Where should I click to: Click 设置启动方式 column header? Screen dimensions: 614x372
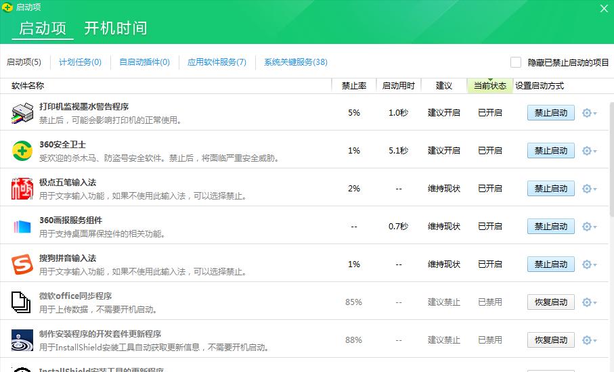(x=540, y=86)
